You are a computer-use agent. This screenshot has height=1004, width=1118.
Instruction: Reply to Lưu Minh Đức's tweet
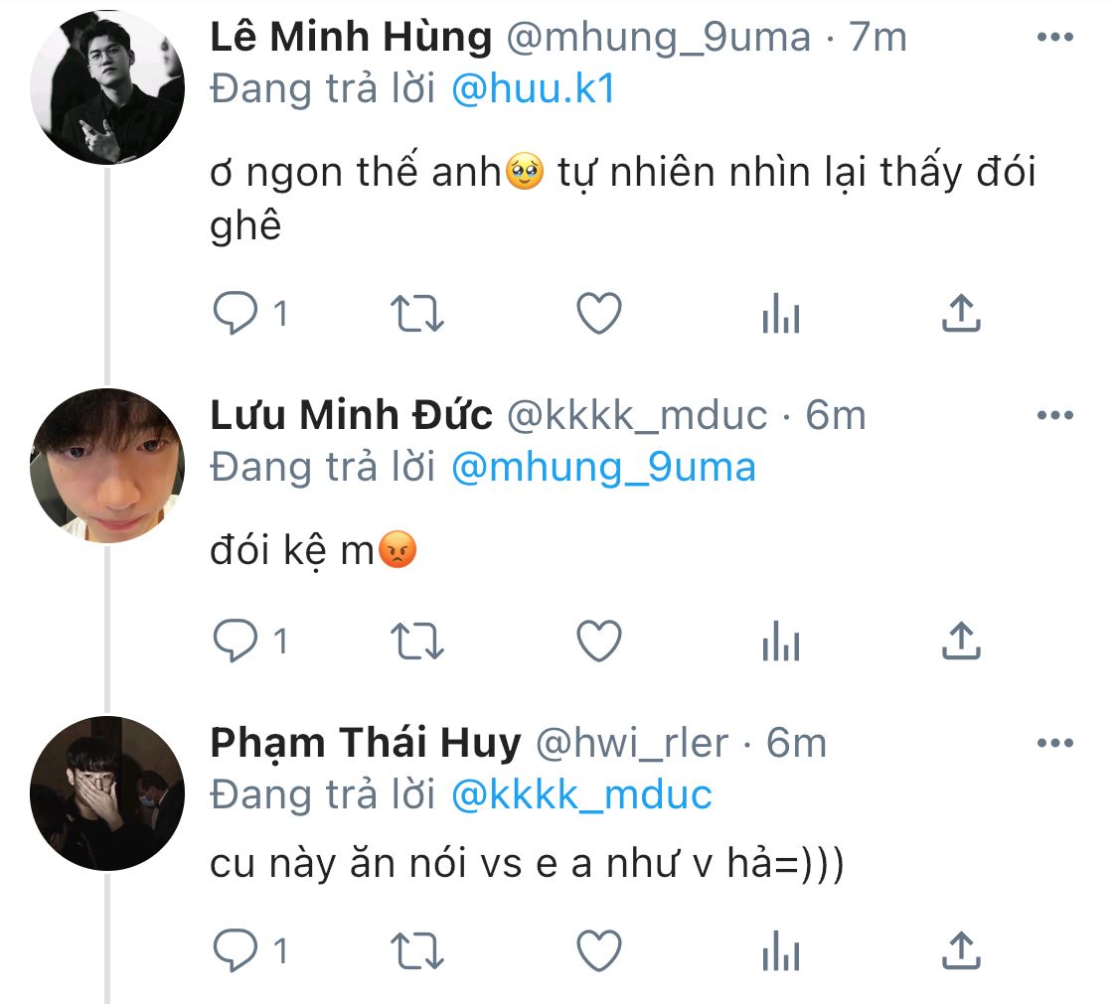pos(236,642)
